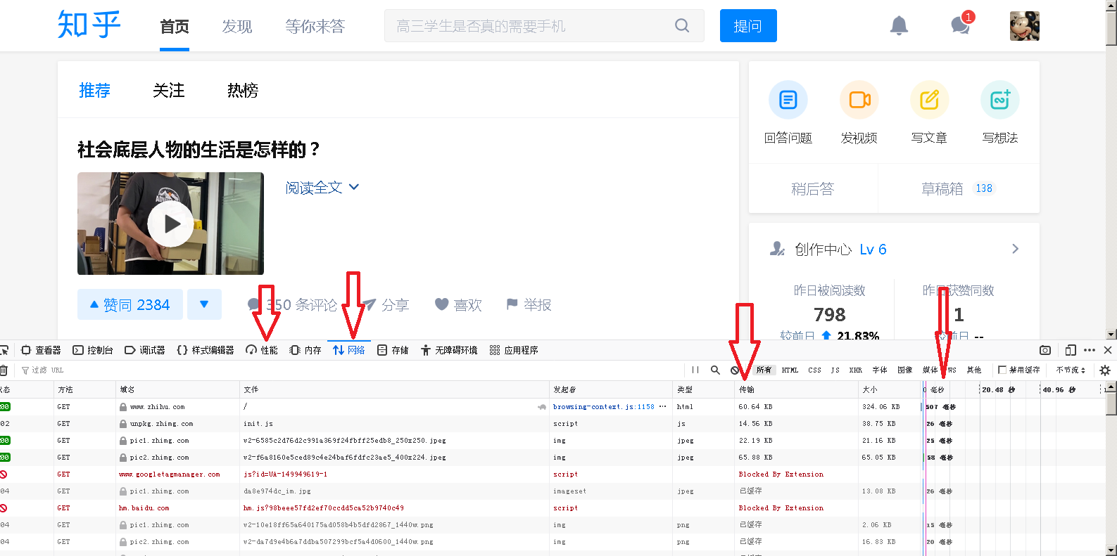Switch to the 热榜 tab
This screenshot has width=1117, height=556.
pos(242,90)
